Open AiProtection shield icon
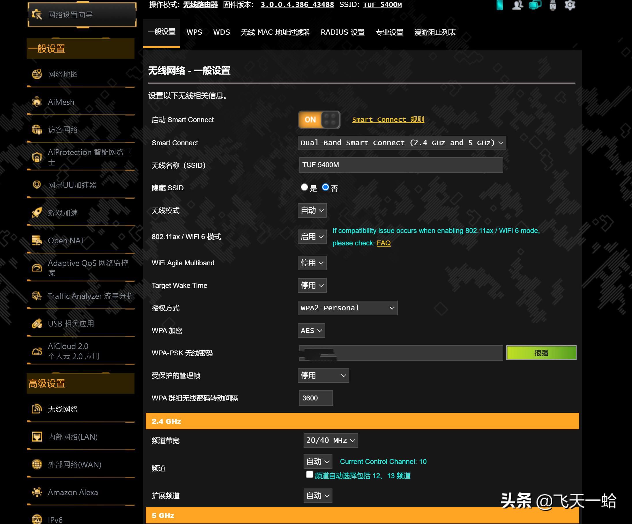This screenshot has height=524, width=632. [37, 157]
